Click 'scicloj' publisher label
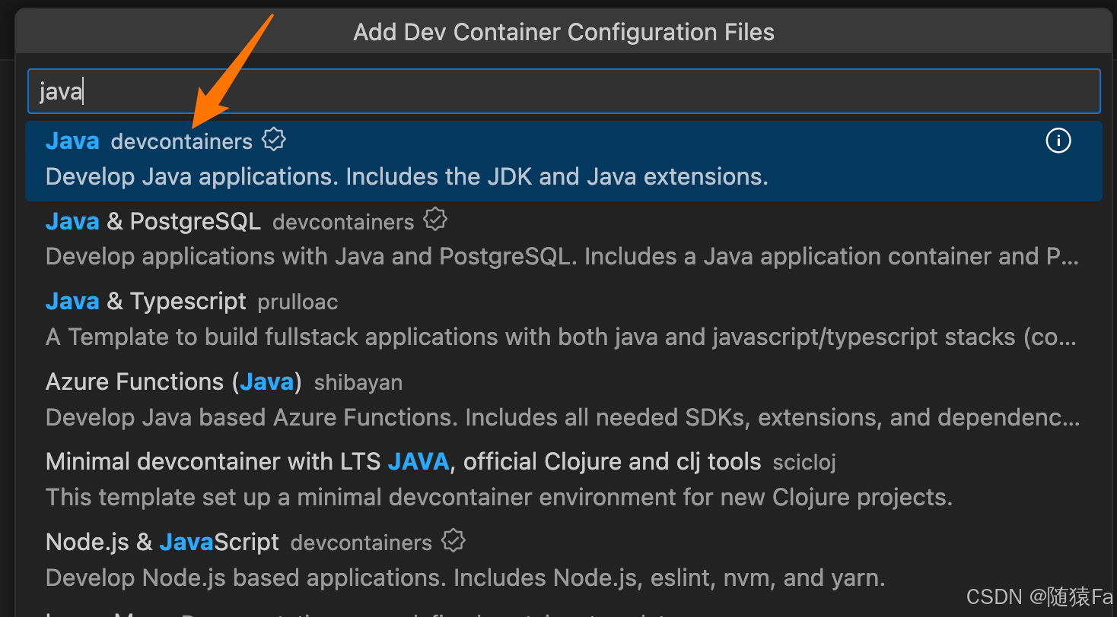The image size is (1117, 617). pyautogui.click(x=804, y=463)
